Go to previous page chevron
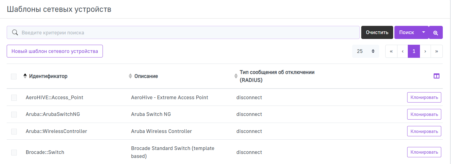451x164 pixels. 403,51
